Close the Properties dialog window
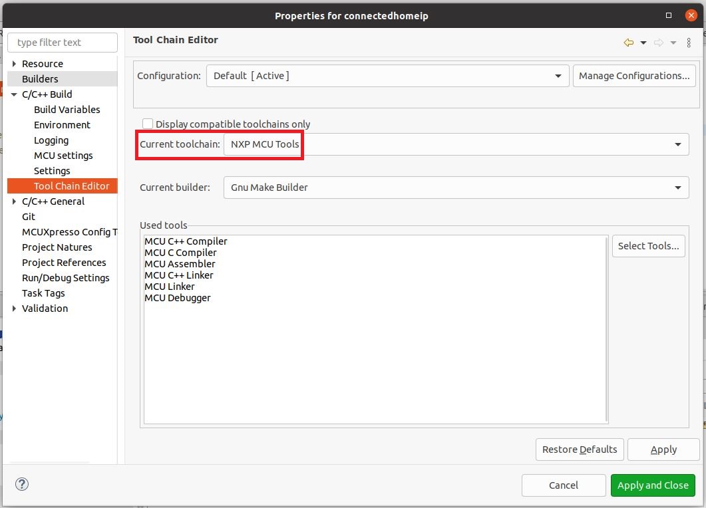706x508 pixels. pos(691,15)
